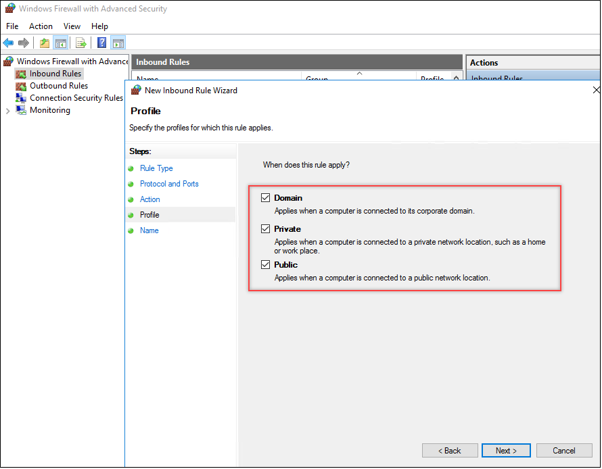Select the Connection Security Rules icon

click(21, 99)
